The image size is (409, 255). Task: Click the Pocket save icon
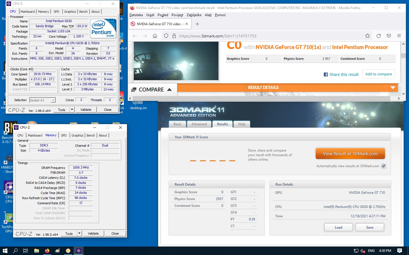(x=389, y=36)
